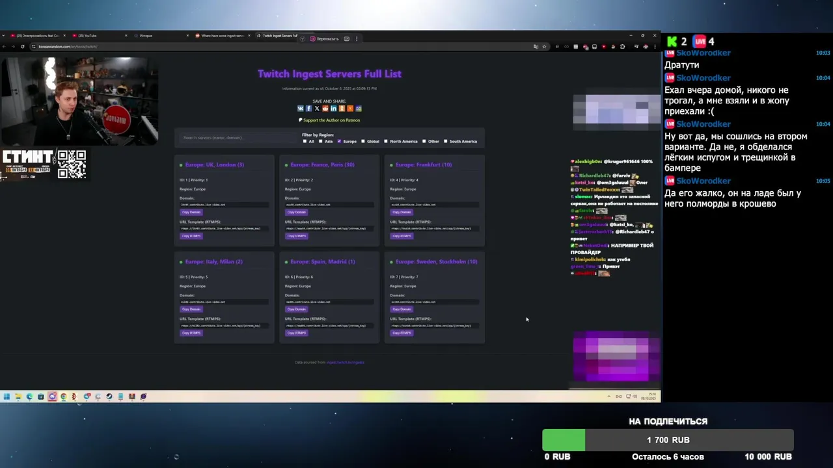833x468 pixels.
Task: Click the taskbar clock and date
Action: point(648,396)
